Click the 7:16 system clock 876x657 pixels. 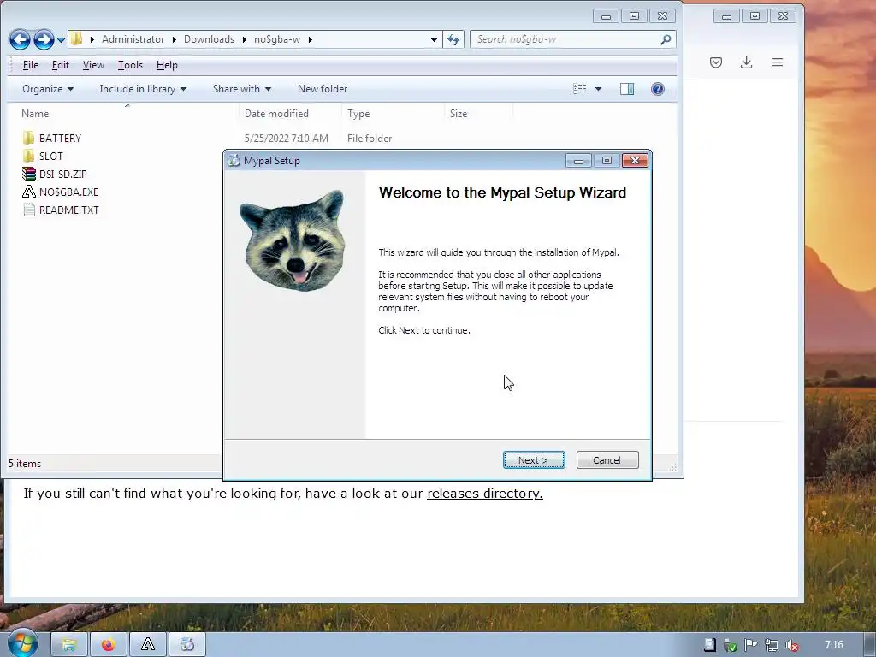tap(833, 645)
